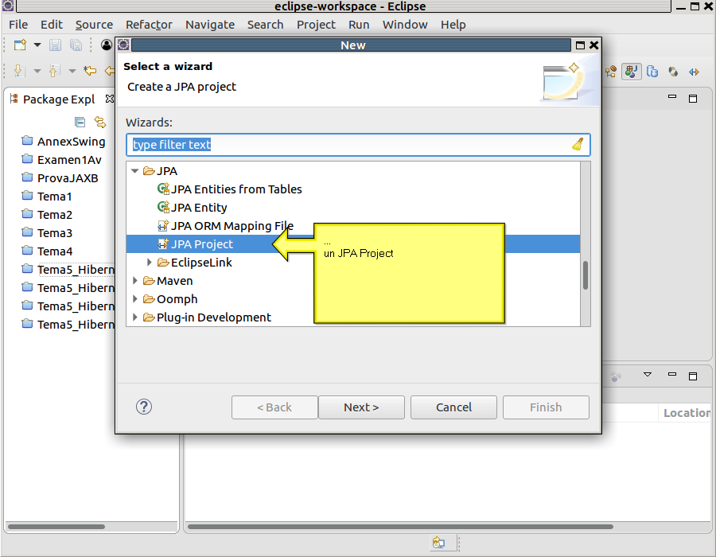Open the File menu
Image resolution: width=716 pixels, height=557 pixels.
(18, 25)
